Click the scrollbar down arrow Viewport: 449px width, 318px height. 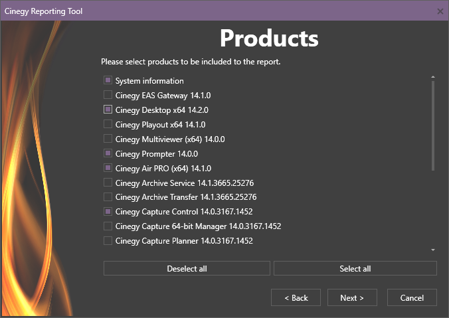pos(433,250)
